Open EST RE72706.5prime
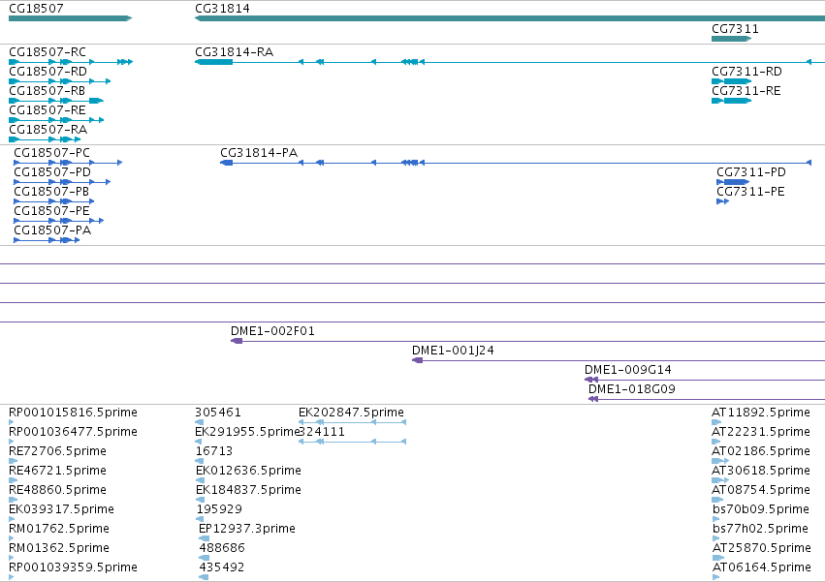The image size is (825, 582). [57, 451]
